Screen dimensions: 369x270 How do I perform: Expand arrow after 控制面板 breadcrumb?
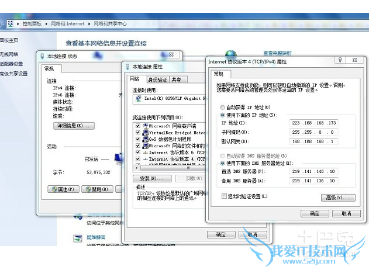(x=46, y=24)
